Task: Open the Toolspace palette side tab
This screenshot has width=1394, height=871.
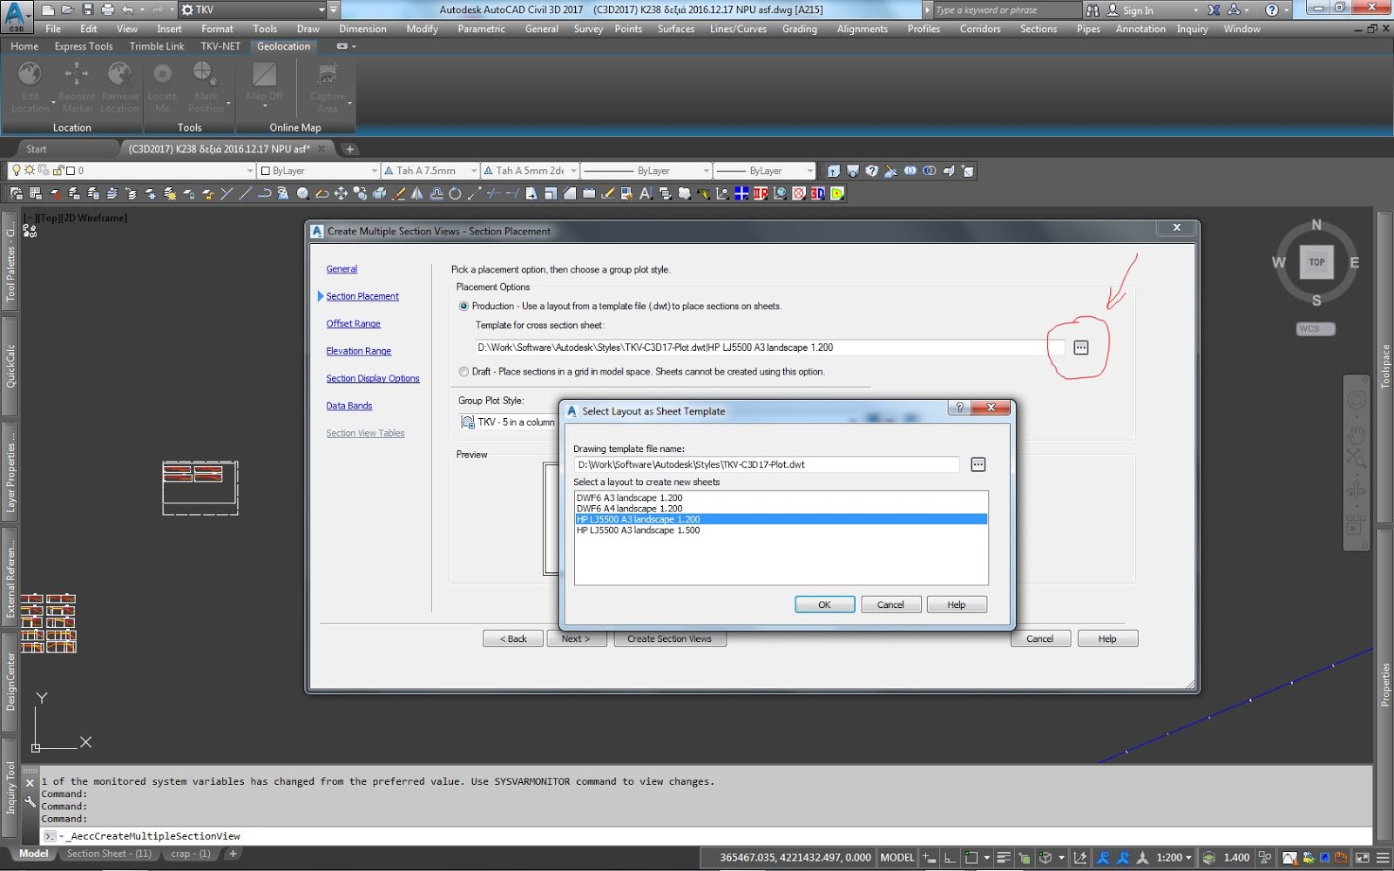Action: click(x=1385, y=366)
